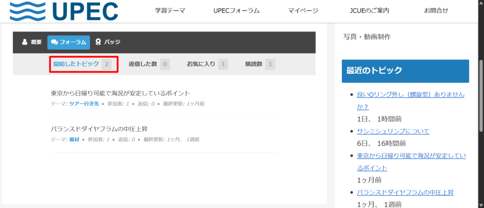Open topic 東京から日帰り可能で海況が安定しているポイント in main list
This screenshot has height=208, width=484.
click(120, 93)
